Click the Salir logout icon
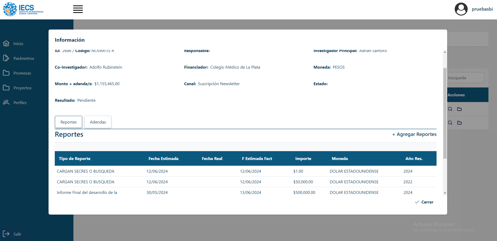Viewport: 497px width, 241px height. coord(6,234)
